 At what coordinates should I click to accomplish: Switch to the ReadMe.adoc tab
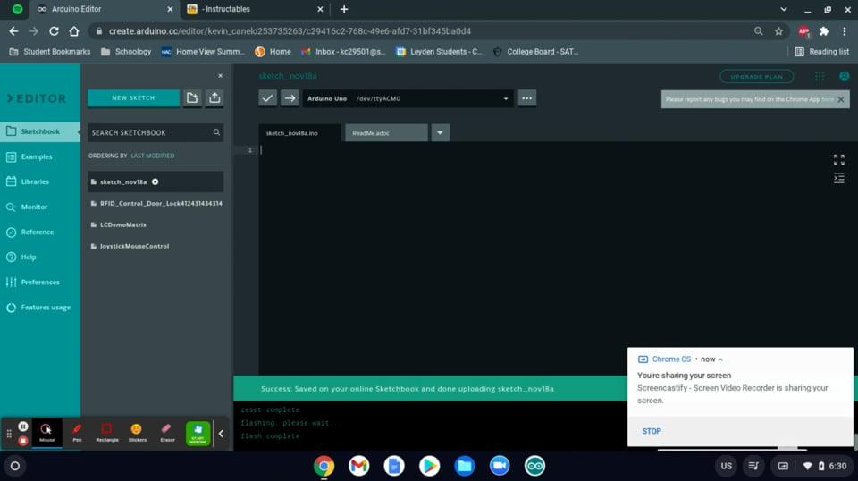click(386, 133)
